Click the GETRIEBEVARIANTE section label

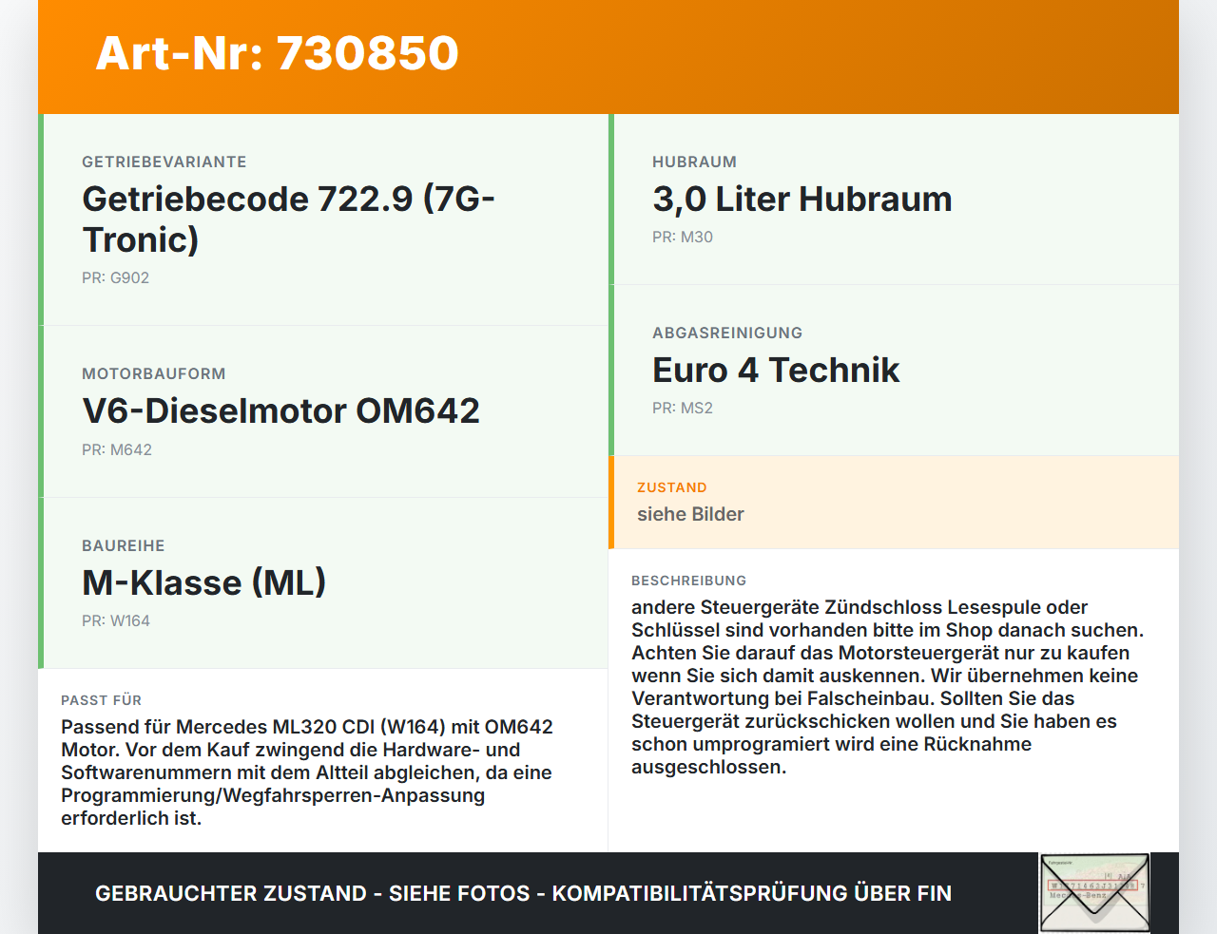pos(164,162)
